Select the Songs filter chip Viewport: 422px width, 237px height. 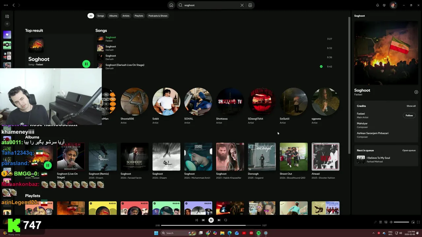(101, 16)
